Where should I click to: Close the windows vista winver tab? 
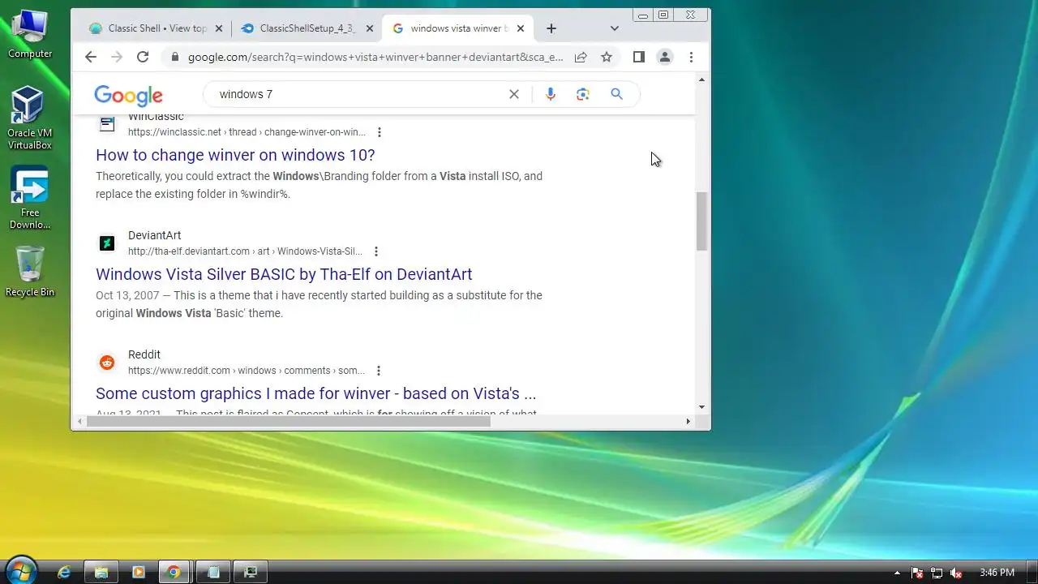(x=521, y=28)
